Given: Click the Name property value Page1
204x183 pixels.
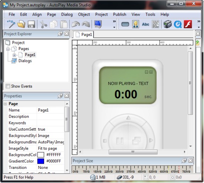Looking at the screenshot, I should click(50, 110).
